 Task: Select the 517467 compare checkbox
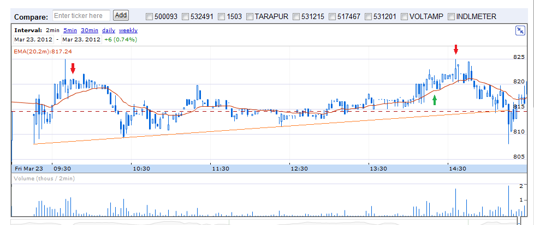tap(332, 16)
